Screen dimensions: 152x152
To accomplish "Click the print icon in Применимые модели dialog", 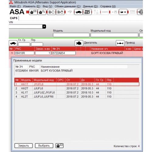I will [60, 146].
